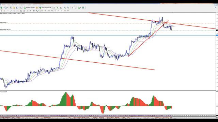Switch to the H4 timeframe

tap(58, 11)
